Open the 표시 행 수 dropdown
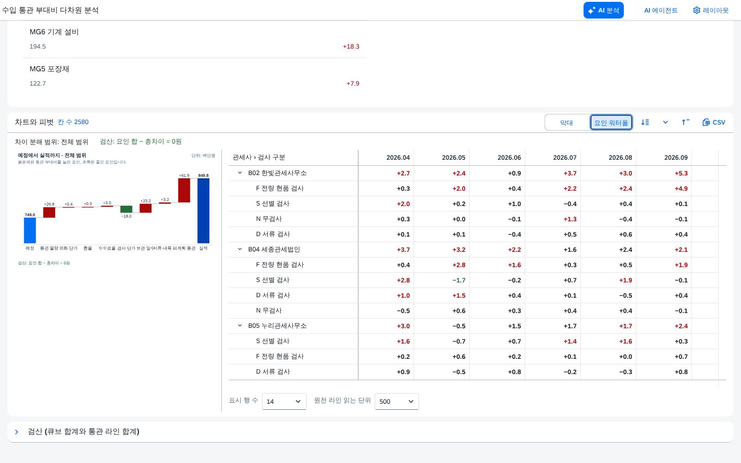 pos(284,401)
